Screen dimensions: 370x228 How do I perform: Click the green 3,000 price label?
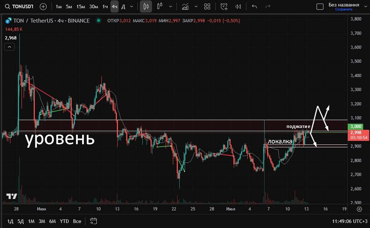click(x=356, y=127)
